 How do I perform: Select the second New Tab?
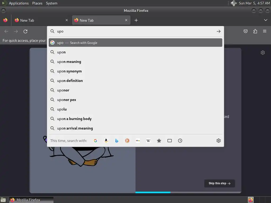(x=101, y=20)
